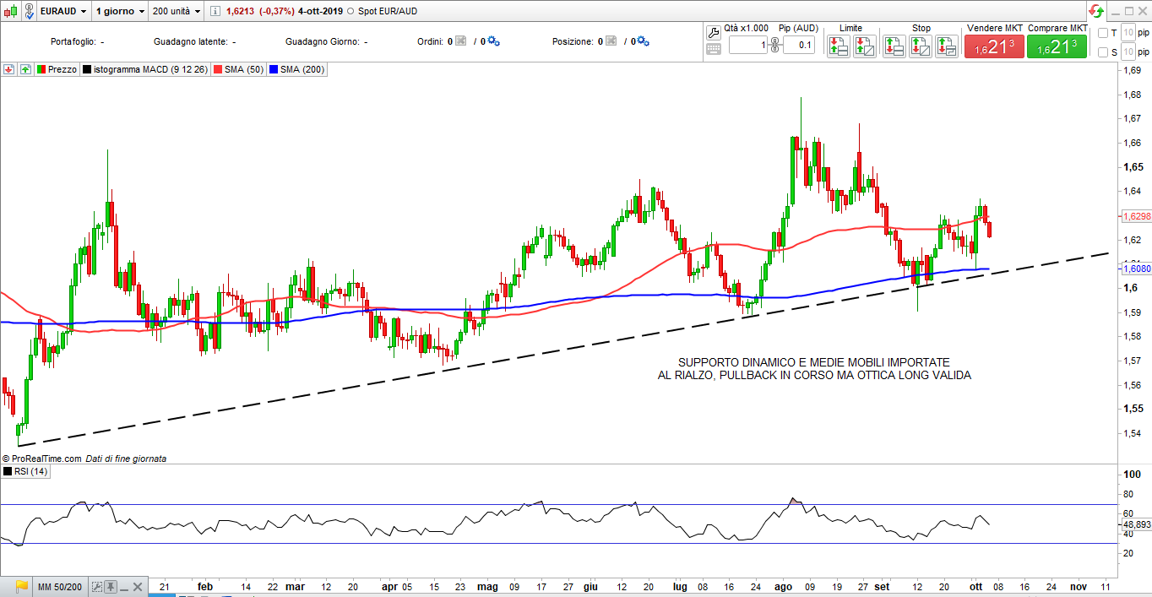Screen dimensions: 1152x597
Task: Click the Qtà x1.000 quantity field
Action: [x=747, y=45]
